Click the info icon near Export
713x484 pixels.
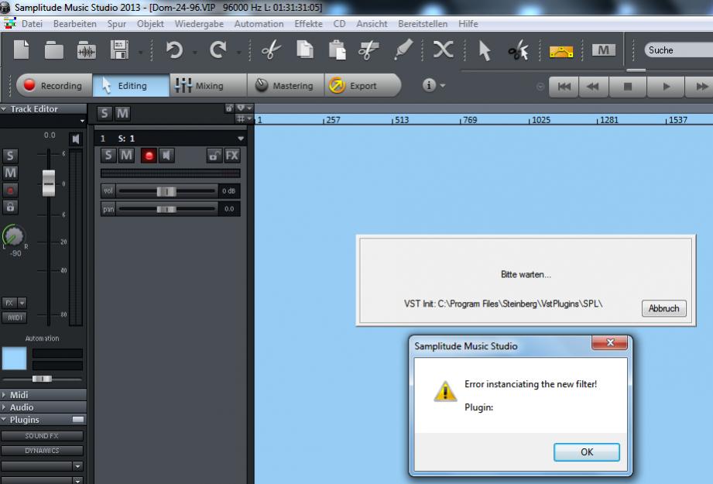pyautogui.click(x=429, y=85)
